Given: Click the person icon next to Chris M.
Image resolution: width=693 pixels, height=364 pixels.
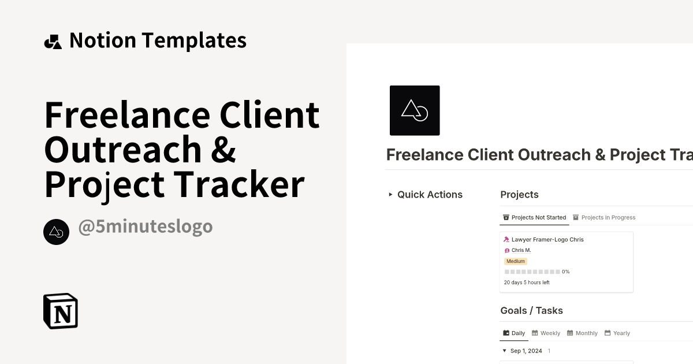Looking at the screenshot, I should pyautogui.click(x=506, y=250).
